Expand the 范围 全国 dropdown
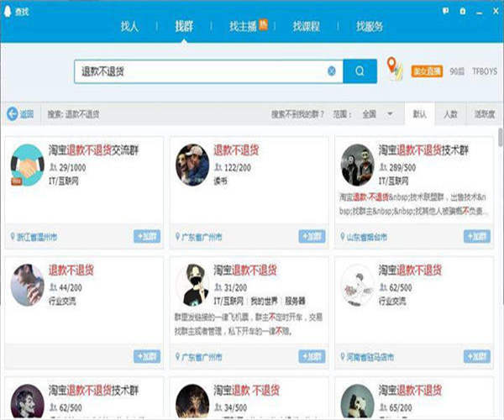 [390, 114]
